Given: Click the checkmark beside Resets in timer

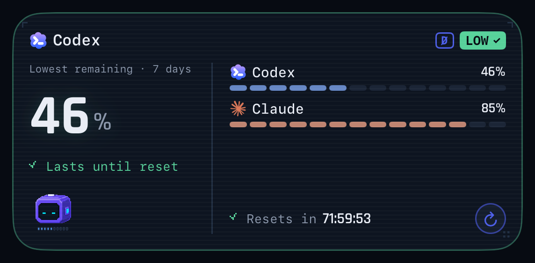Looking at the screenshot, I should [x=233, y=216].
